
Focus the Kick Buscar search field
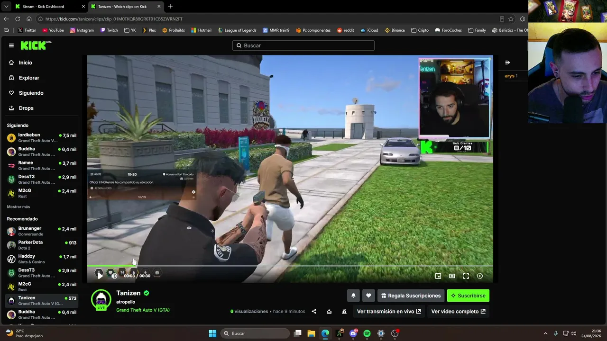(303, 45)
